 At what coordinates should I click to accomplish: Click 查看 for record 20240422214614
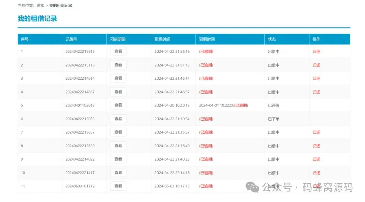pyautogui.click(x=118, y=78)
